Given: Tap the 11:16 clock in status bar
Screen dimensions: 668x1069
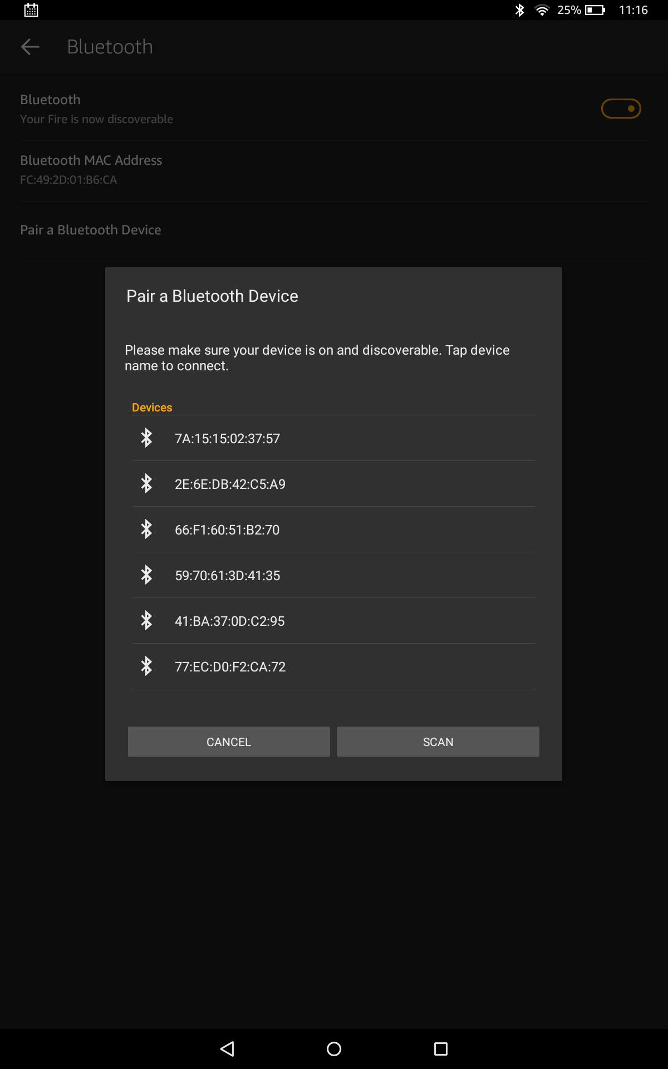Looking at the screenshot, I should 633,10.
